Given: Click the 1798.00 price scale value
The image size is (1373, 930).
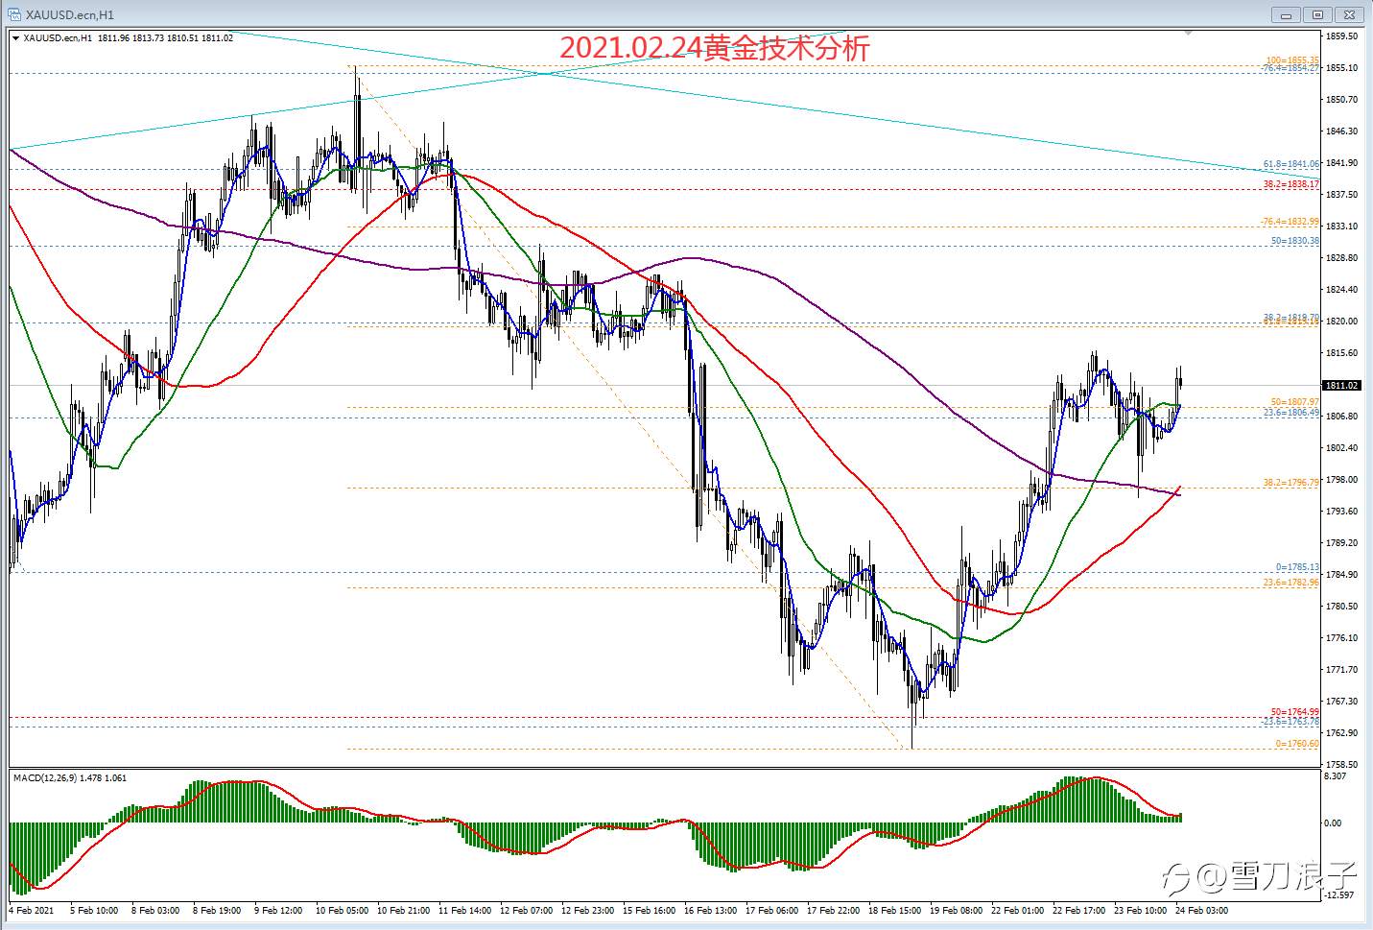Looking at the screenshot, I should (x=1341, y=480).
